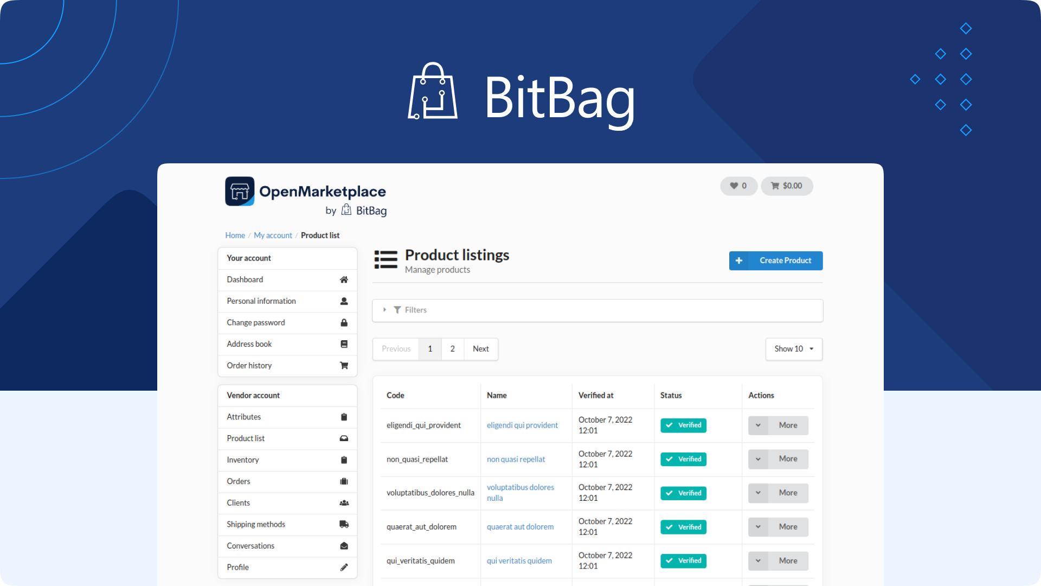This screenshot has height=586, width=1041.
Task: Click the My account breadcrumb link
Action: click(273, 235)
